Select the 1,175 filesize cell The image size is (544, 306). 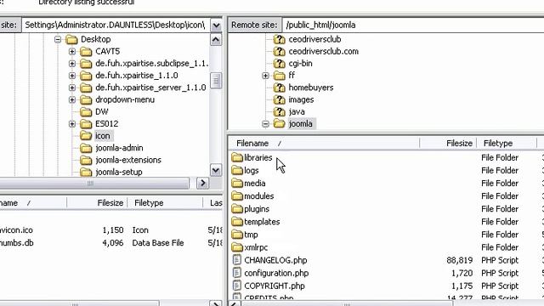(x=462, y=286)
